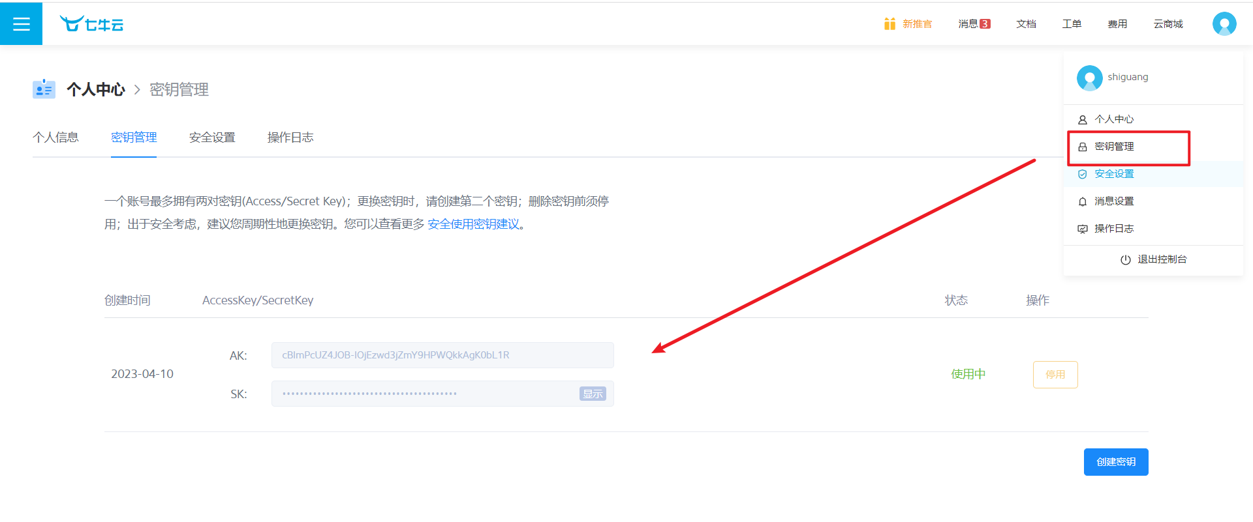
Task: Click 创建密钥 to create a key
Action: pos(1115,462)
